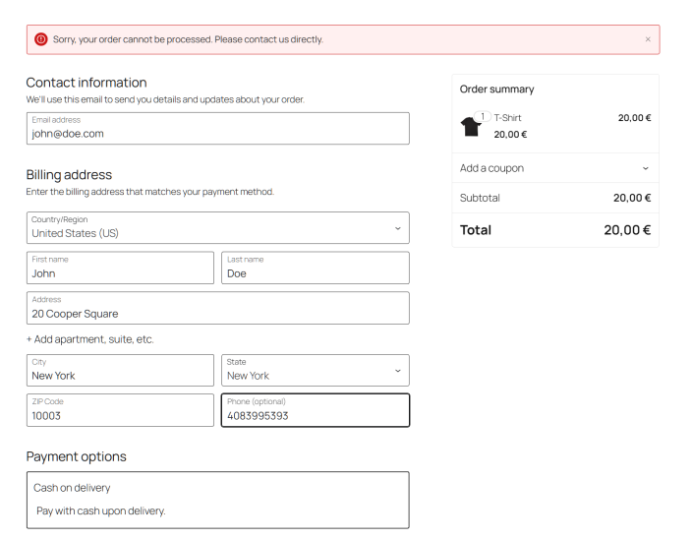The image size is (692, 540).
Task: Open the State dropdown
Action: pyautogui.click(x=315, y=371)
